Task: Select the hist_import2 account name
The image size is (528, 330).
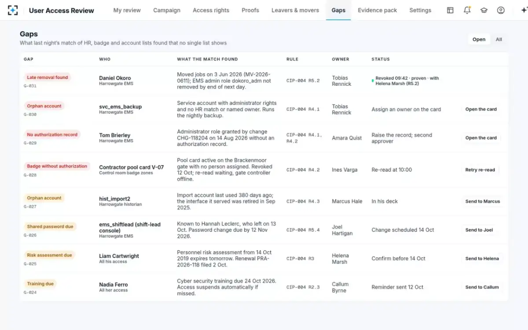Action: pyautogui.click(x=114, y=199)
